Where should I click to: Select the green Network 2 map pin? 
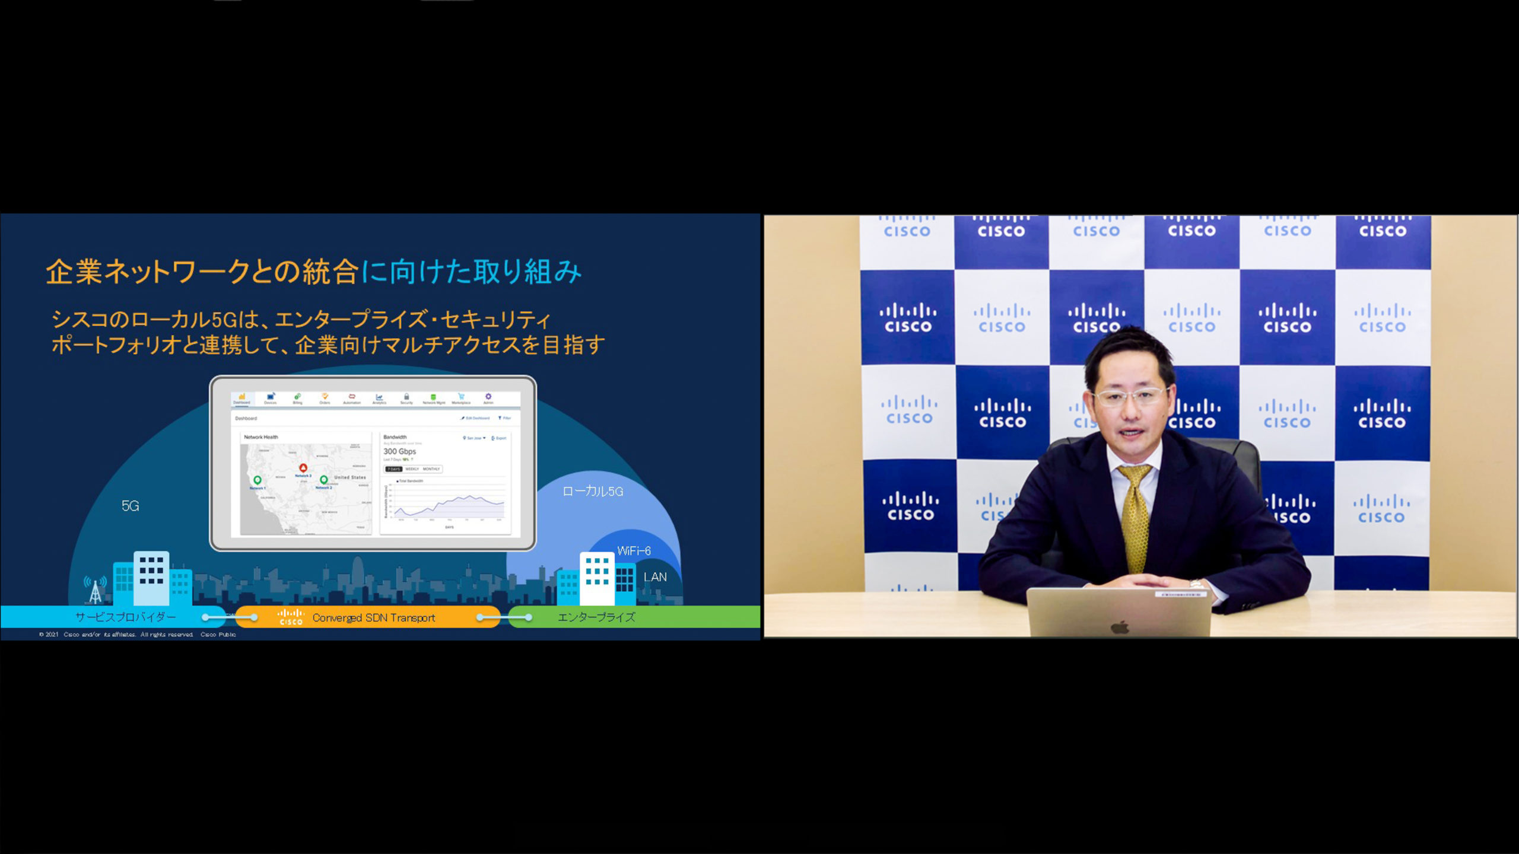[x=324, y=480]
